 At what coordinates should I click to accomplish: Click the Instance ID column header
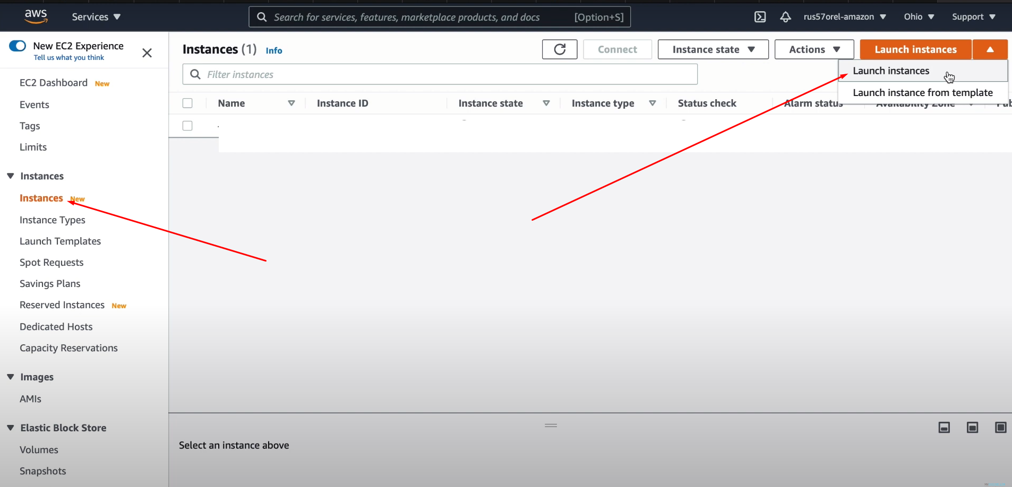(x=342, y=103)
